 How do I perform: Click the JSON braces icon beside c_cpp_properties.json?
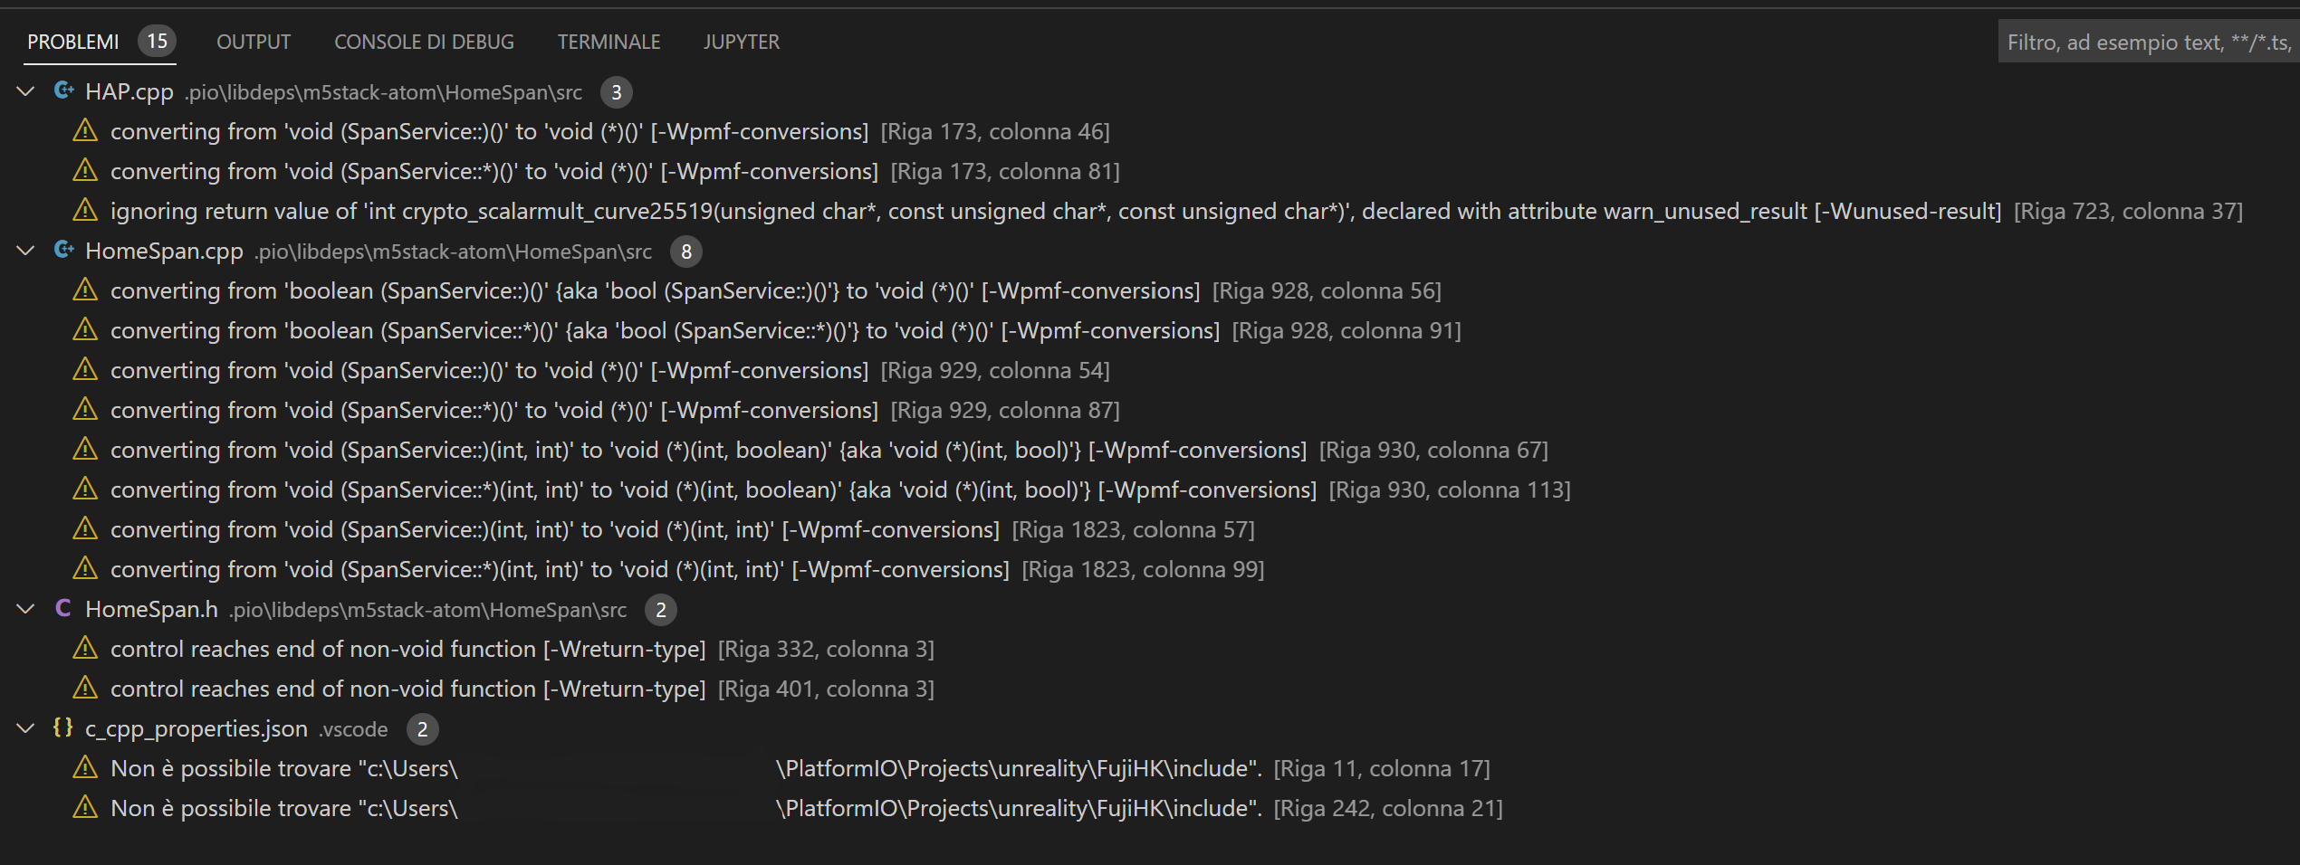(x=63, y=728)
